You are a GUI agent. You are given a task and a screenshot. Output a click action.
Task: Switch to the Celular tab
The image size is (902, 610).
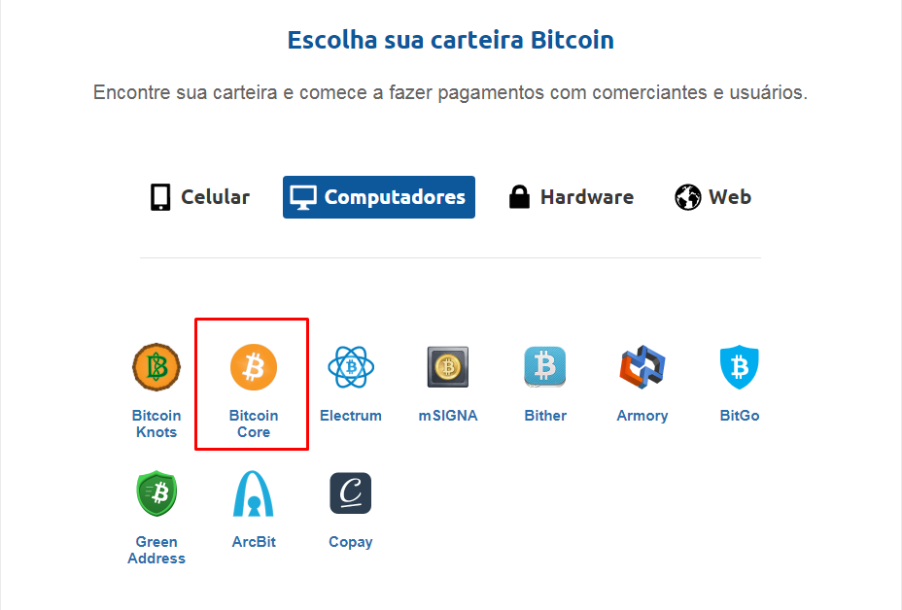[200, 197]
